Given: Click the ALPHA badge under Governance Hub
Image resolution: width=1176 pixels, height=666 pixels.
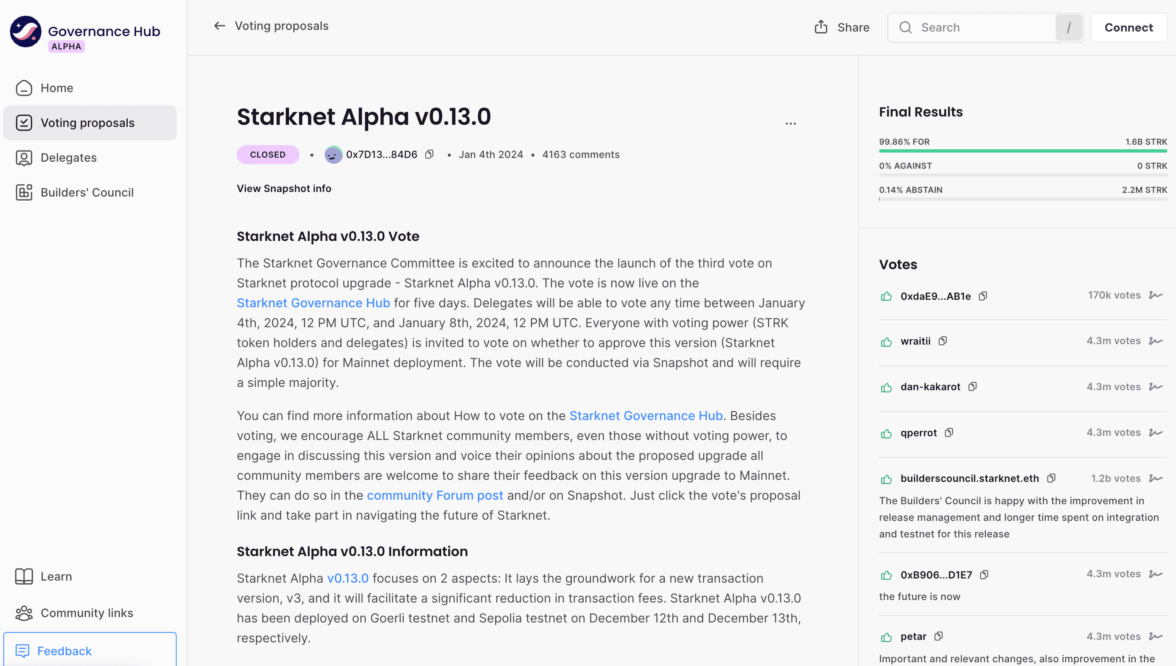Looking at the screenshot, I should tap(66, 46).
